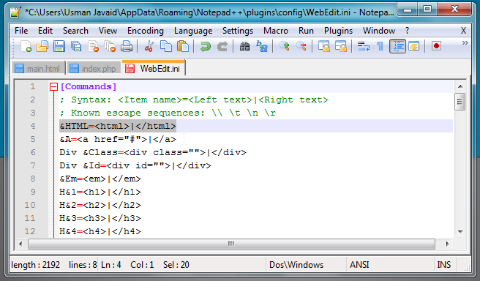The image size is (480, 281).
Task: Start macro recording with red dot
Action: (436, 47)
